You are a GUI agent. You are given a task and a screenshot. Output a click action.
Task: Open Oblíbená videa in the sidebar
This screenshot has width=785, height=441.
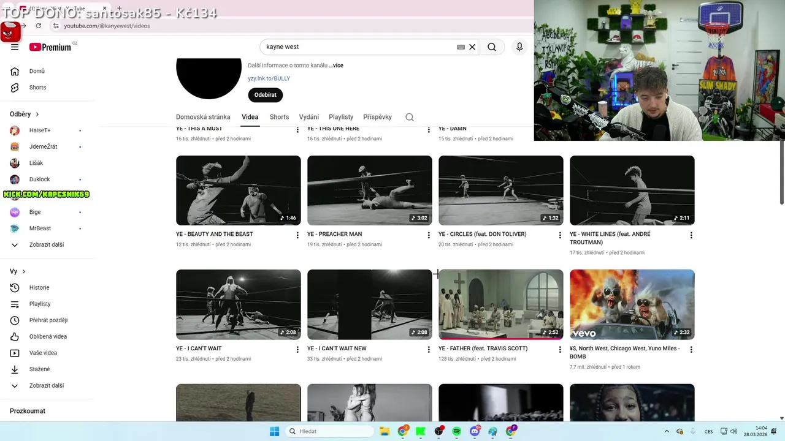point(47,336)
